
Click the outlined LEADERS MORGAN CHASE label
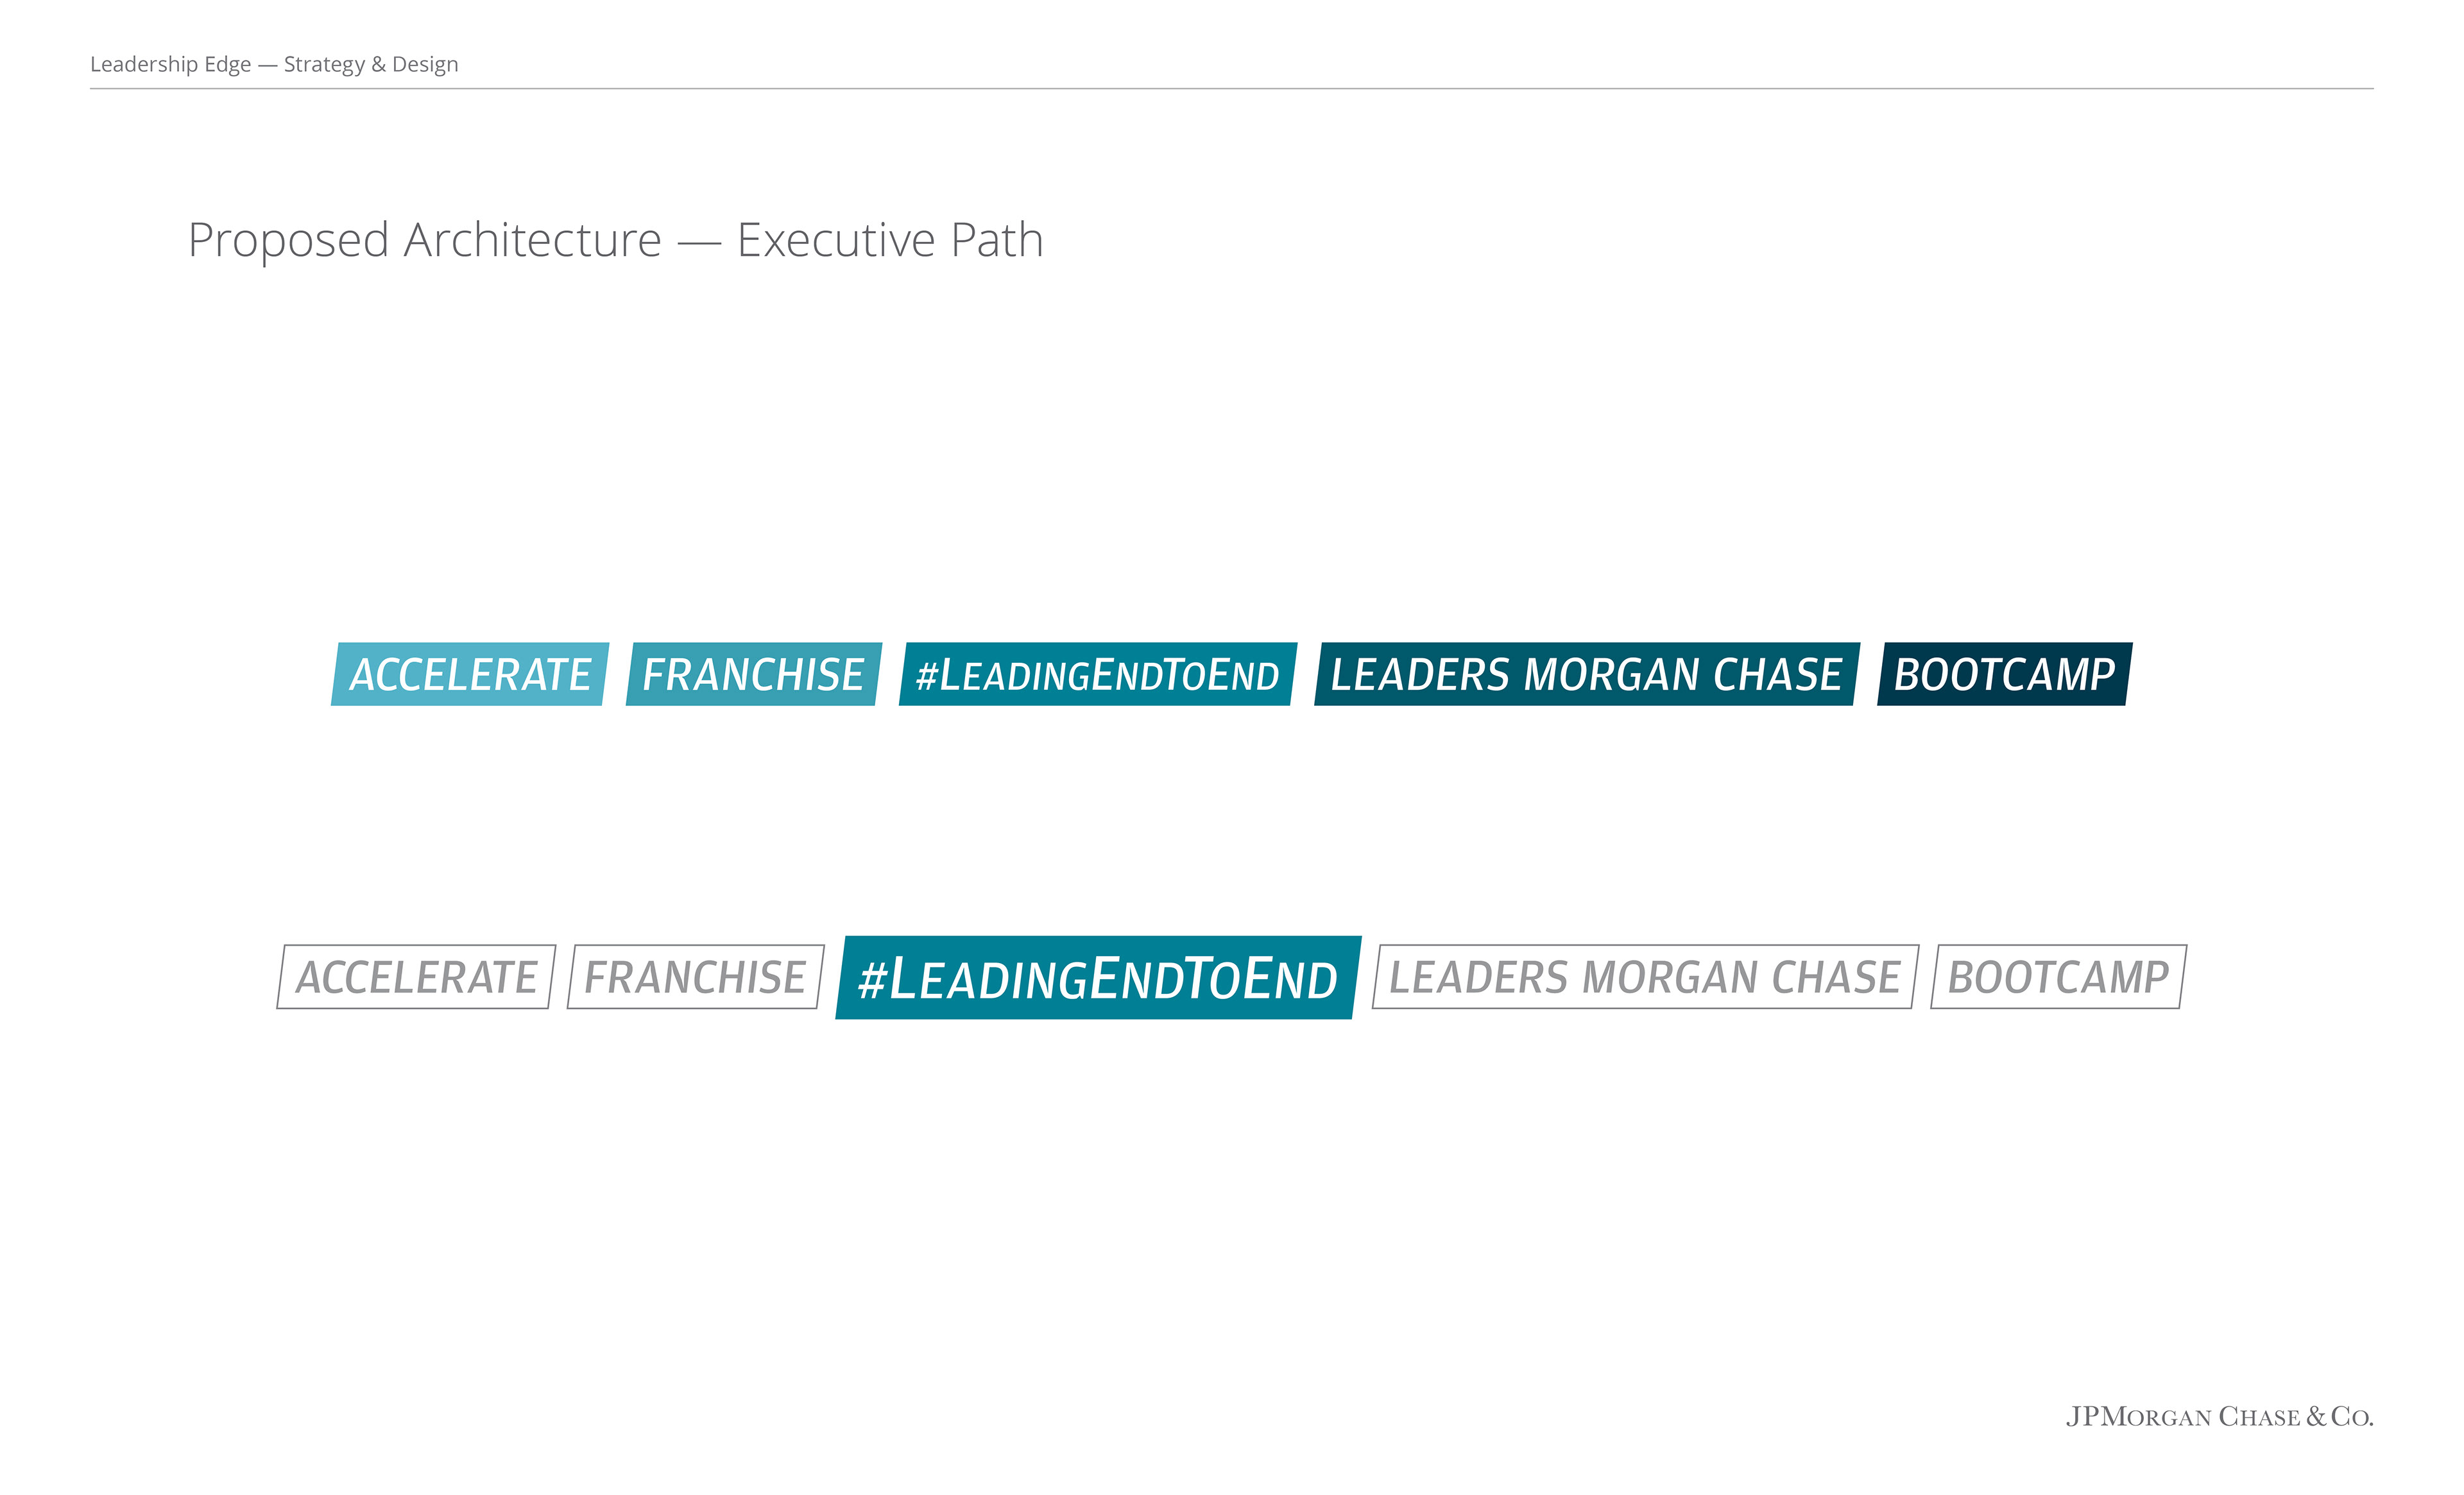point(1645,977)
